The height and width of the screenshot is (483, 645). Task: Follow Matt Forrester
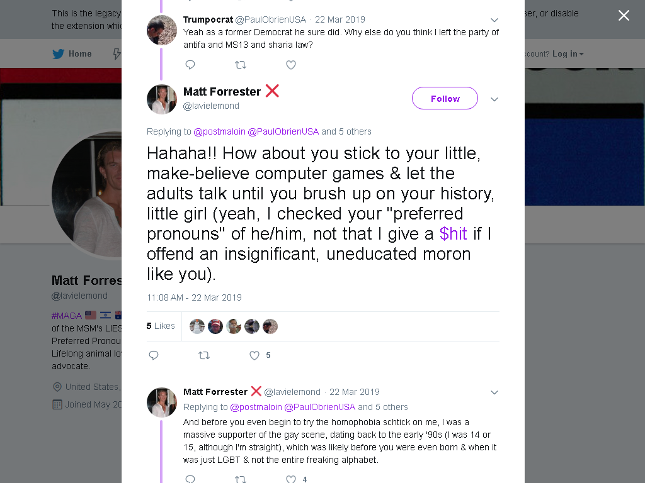(445, 98)
